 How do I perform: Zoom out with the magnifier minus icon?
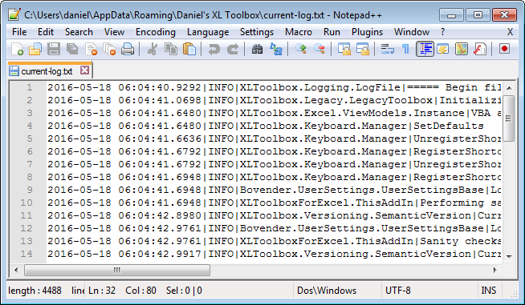tap(319, 49)
